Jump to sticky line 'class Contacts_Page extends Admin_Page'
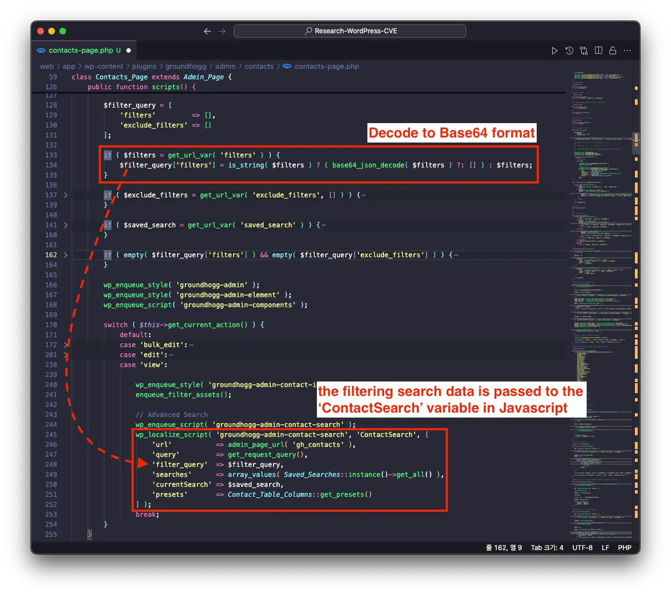 (152, 77)
